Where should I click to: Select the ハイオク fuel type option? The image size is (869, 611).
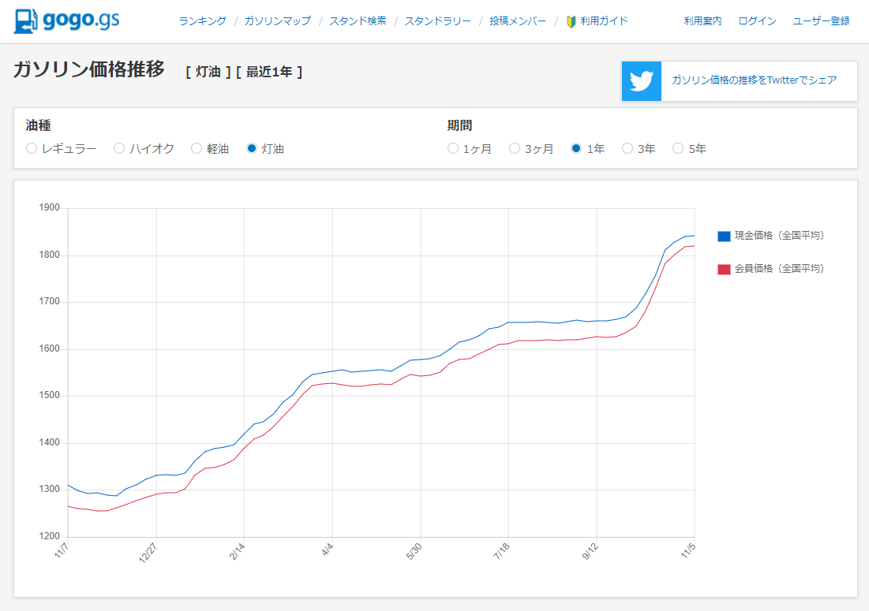[x=119, y=148]
